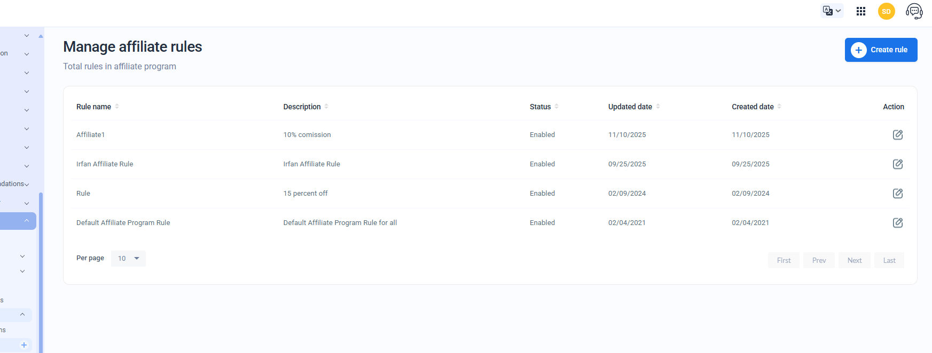Sort rules by Status column
932x353 pixels.
557,107
